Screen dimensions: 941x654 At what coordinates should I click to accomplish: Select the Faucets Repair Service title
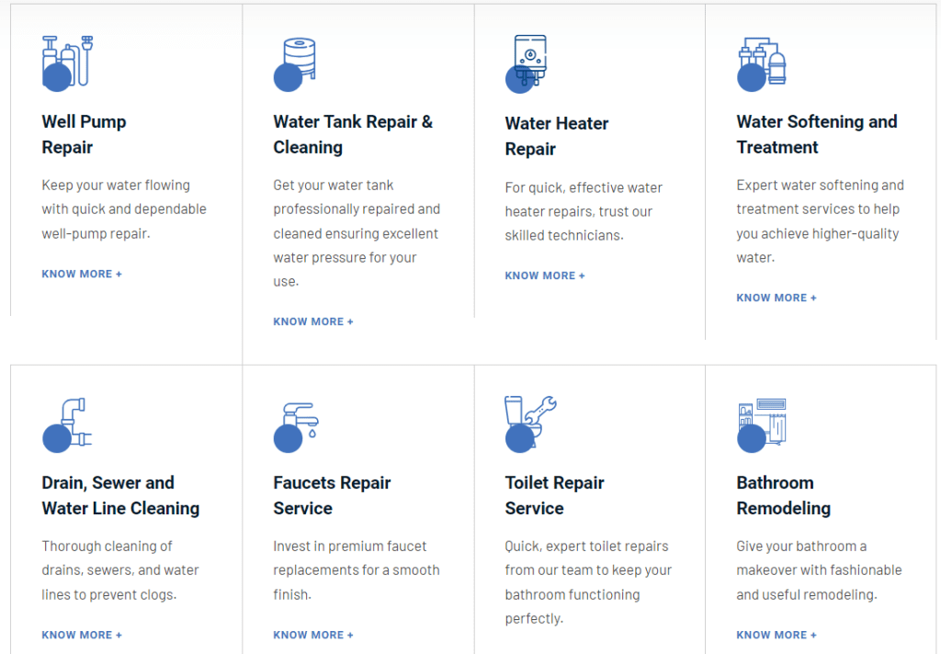point(332,495)
